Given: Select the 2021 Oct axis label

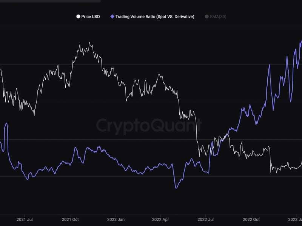Looking at the screenshot, I should [x=70, y=220].
